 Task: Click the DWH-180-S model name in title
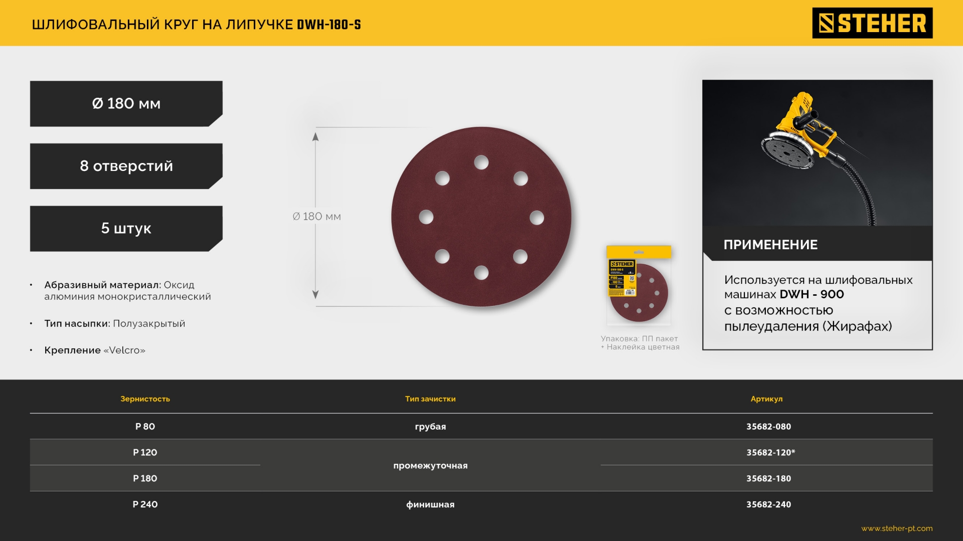coord(329,25)
